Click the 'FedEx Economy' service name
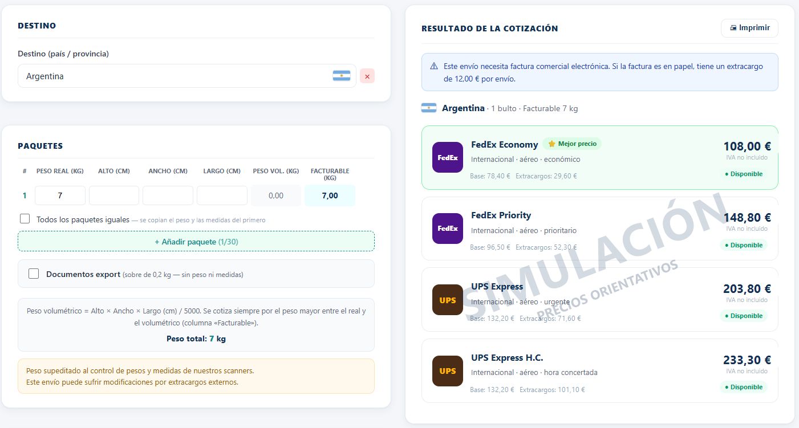The width and height of the screenshot is (799, 428). pyautogui.click(x=505, y=145)
